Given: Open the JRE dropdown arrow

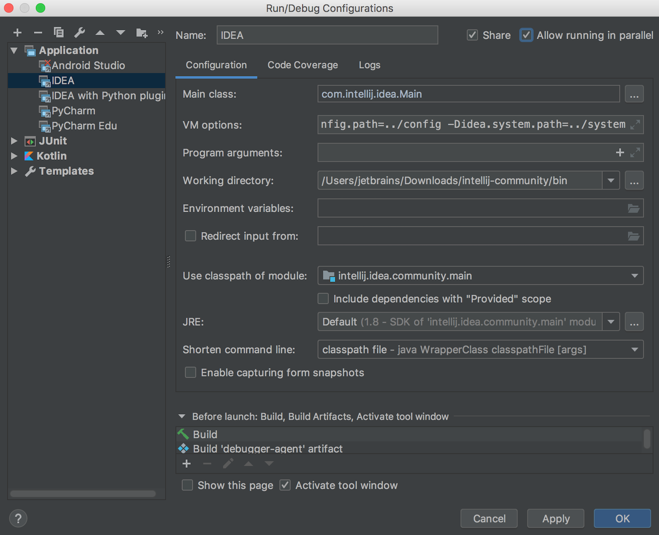Looking at the screenshot, I should pos(611,322).
